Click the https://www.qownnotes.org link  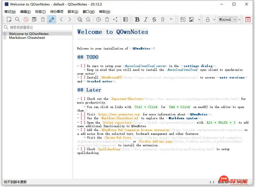119,114
